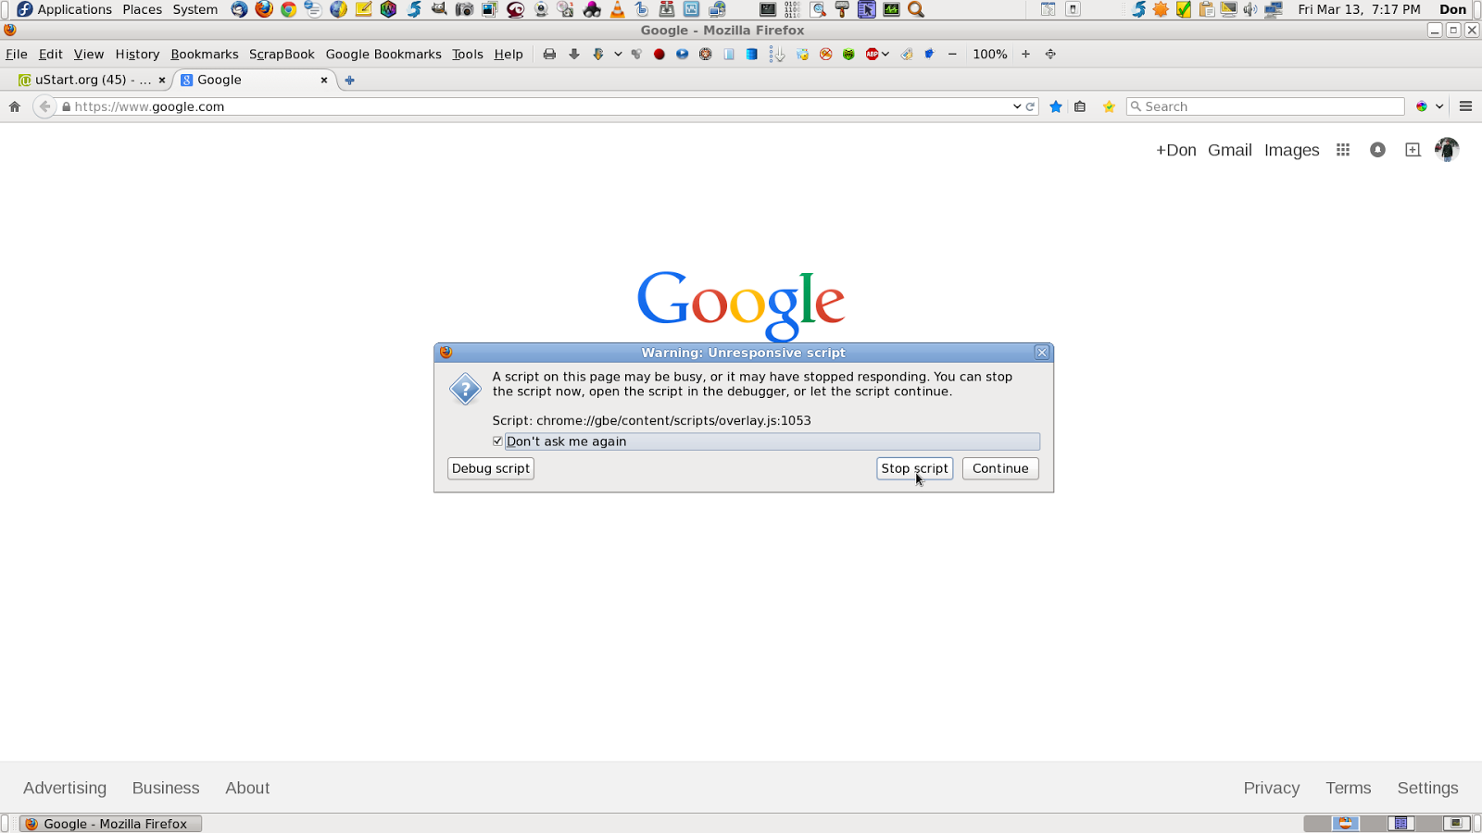Image resolution: width=1482 pixels, height=833 pixels.
Task: Open the ScrapBook menu
Action: (282, 55)
